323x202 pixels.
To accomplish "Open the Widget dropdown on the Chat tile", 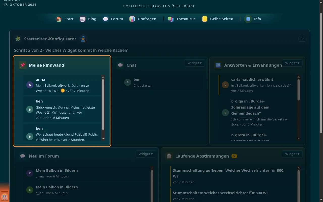I will click(x=194, y=63).
